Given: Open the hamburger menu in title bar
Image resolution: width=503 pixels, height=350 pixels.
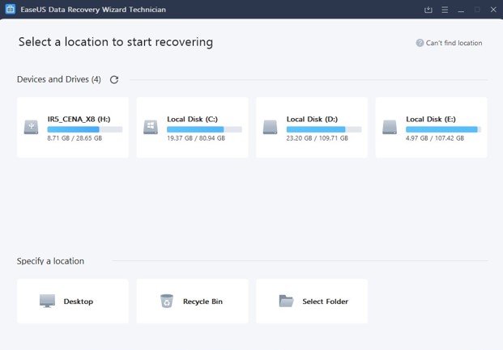Looking at the screenshot, I should pos(445,10).
